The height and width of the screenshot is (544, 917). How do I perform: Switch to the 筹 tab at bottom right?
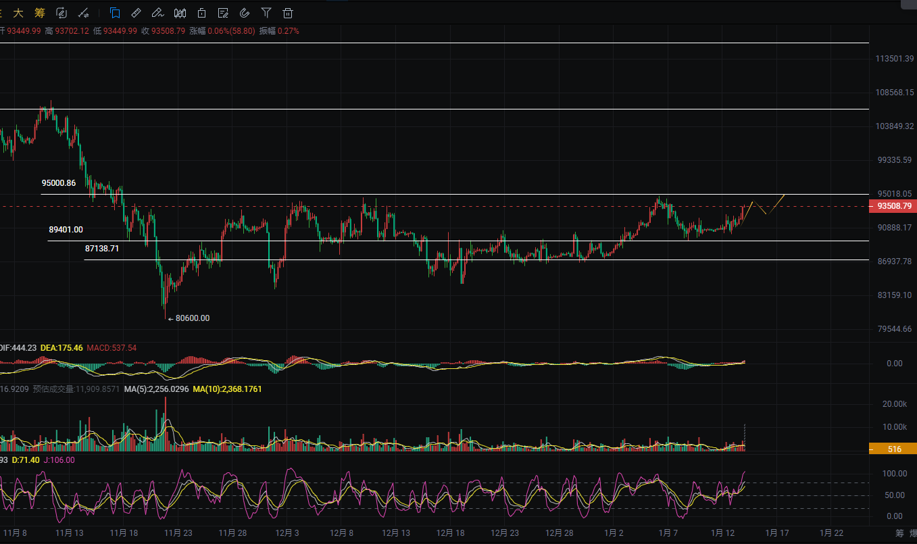(x=899, y=533)
